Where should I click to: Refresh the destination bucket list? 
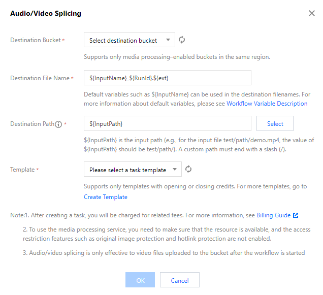(182, 40)
